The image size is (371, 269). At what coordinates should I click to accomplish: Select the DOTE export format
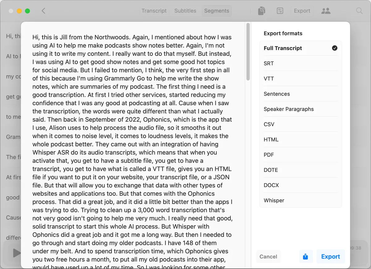(x=301, y=170)
